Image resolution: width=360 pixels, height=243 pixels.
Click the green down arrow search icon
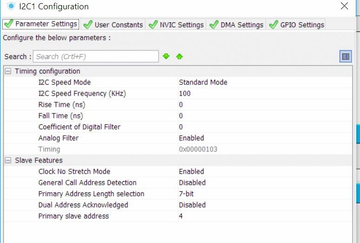pos(166,57)
